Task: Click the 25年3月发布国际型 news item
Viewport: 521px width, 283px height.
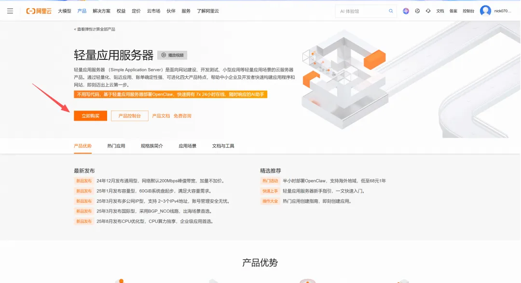Action: [x=154, y=211]
